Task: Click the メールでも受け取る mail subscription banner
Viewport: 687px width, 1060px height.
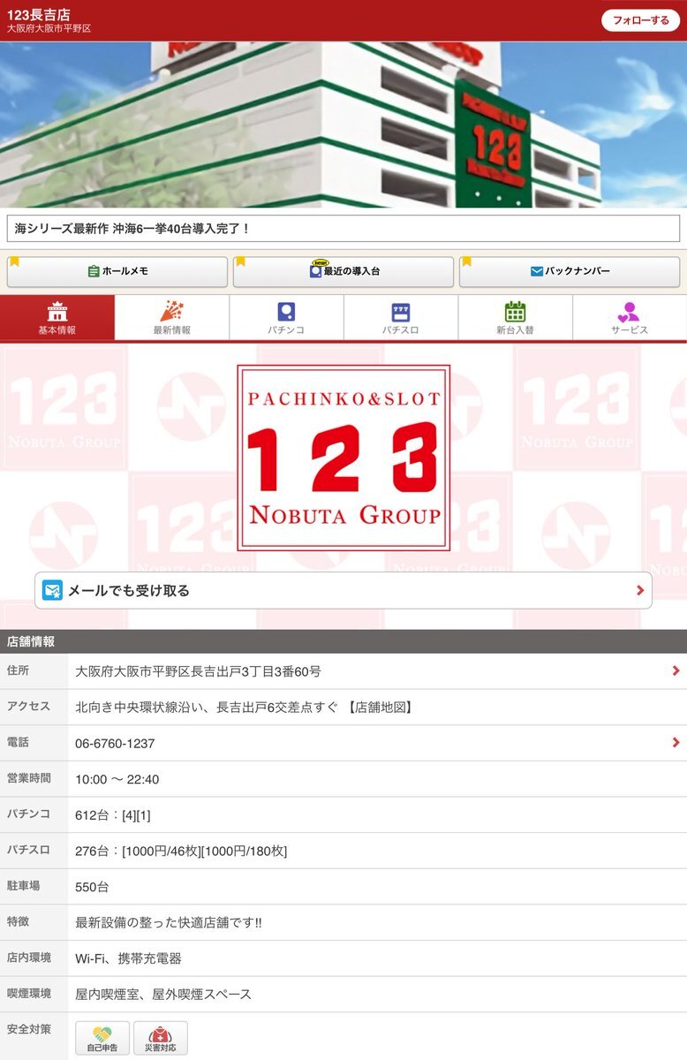Action: (x=343, y=590)
